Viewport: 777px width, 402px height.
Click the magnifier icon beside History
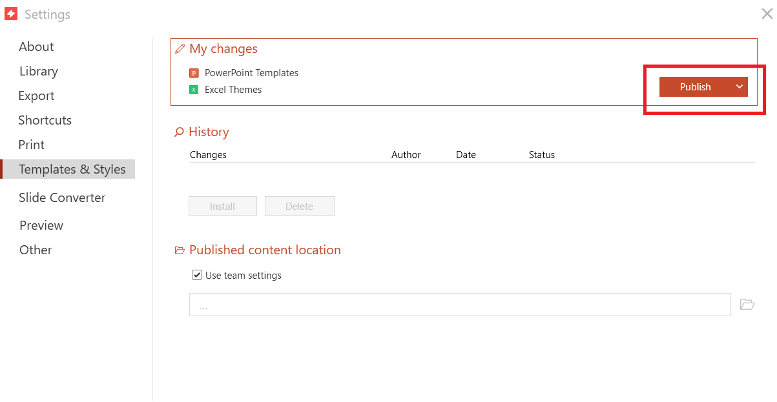179,131
